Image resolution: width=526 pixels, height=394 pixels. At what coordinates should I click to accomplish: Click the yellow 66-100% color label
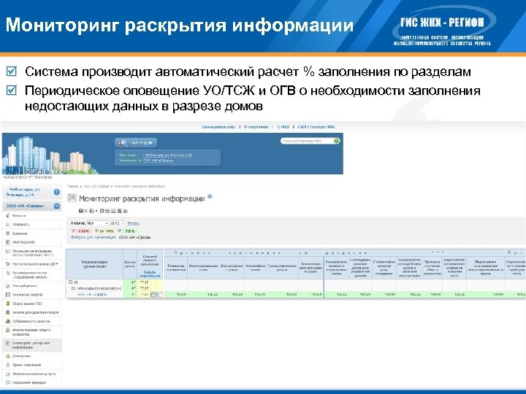tap(107, 231)
